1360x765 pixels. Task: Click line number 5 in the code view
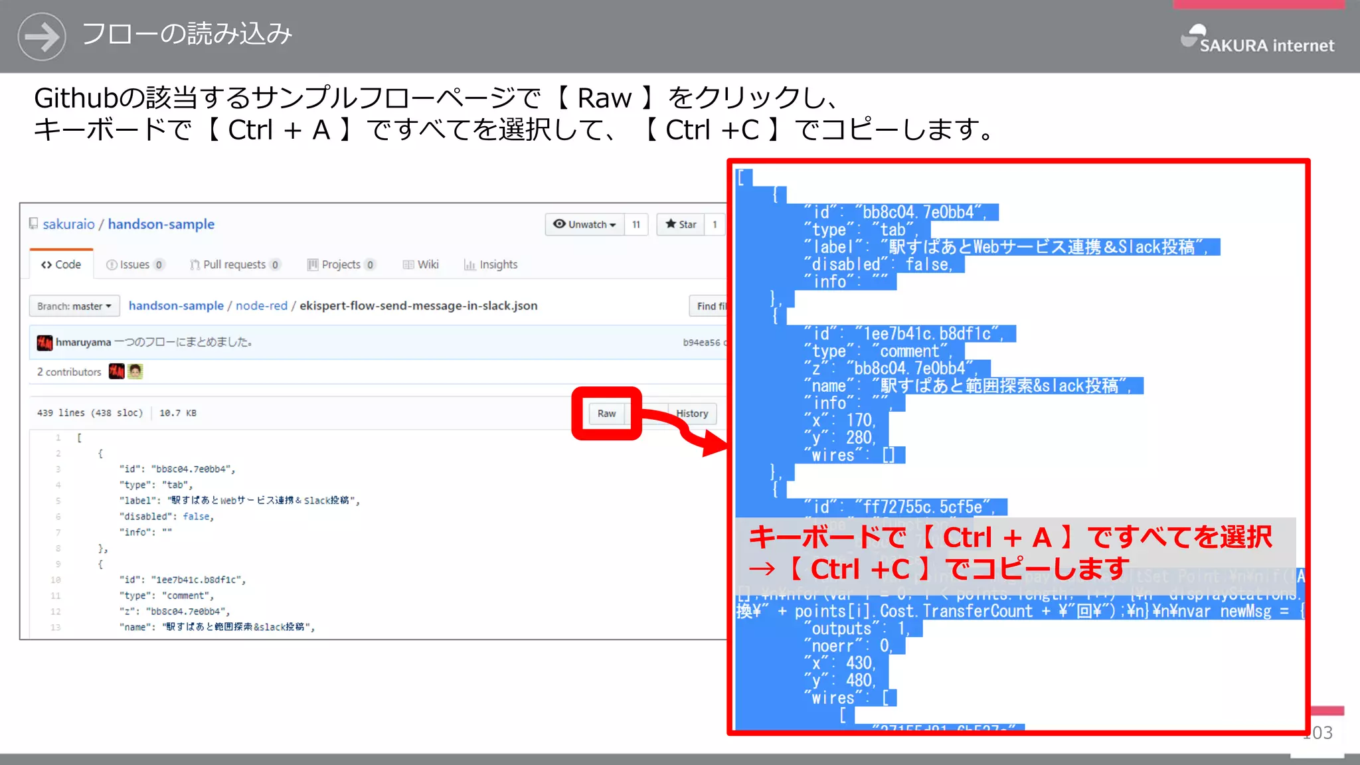pyautogui.click(x=58, y=501)
